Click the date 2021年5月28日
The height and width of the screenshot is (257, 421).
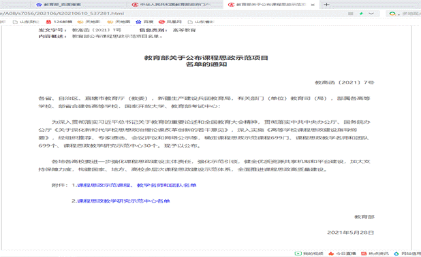click(350, 233)
